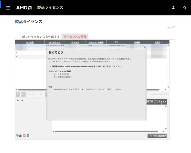Click the ヘルプ link

(x=170, y=27)
